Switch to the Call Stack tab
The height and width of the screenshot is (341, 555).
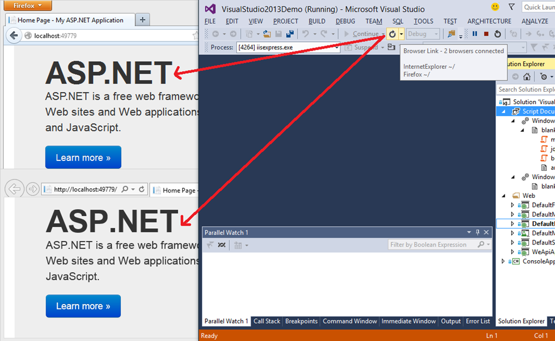(x=267, y=321)
